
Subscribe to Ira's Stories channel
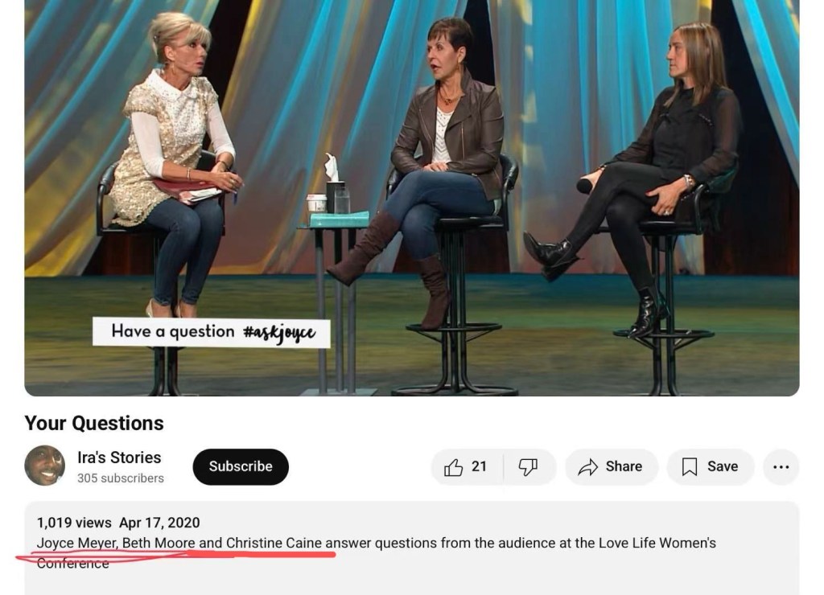pos(241,467)
